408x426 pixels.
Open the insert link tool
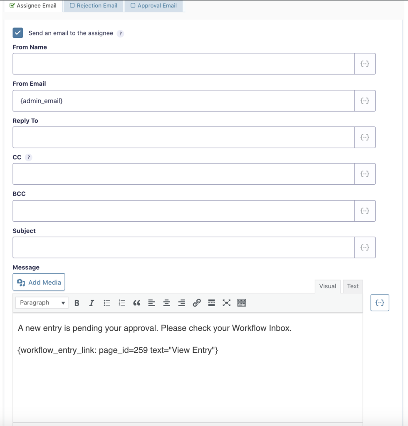click(197, 303)
